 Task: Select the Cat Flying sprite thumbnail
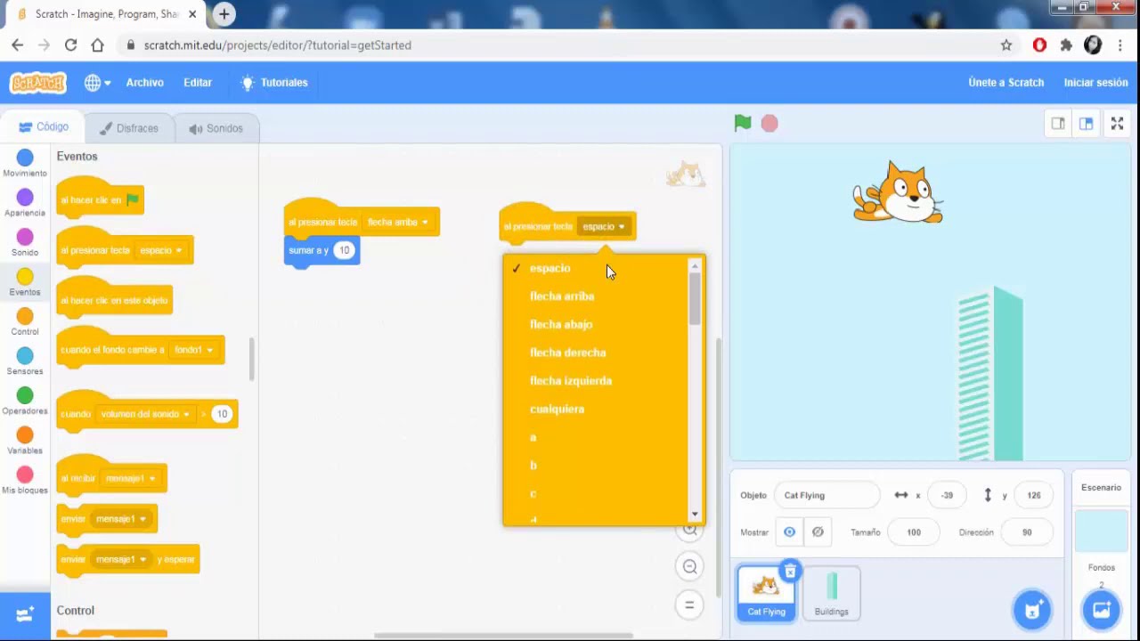766,592
